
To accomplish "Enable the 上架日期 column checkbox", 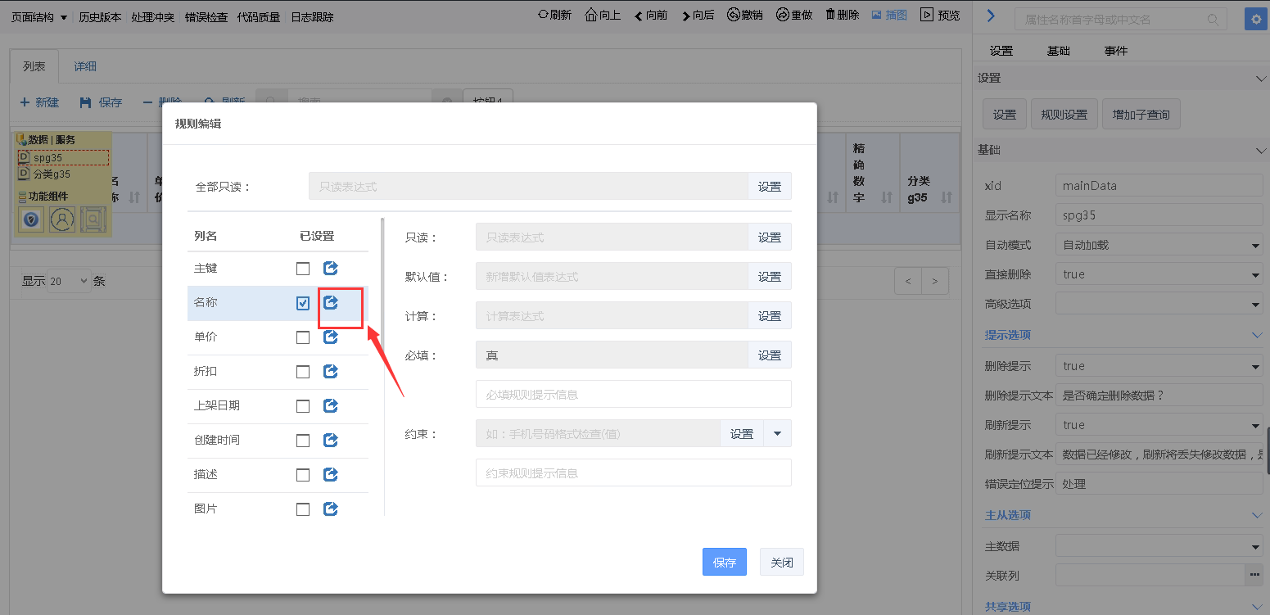I will pyautogui.click(x=303, y=406).
